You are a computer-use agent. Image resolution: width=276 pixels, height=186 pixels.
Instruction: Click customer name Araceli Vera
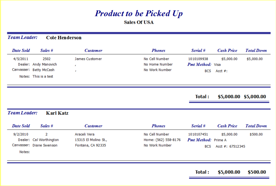(x=85, y=134)
